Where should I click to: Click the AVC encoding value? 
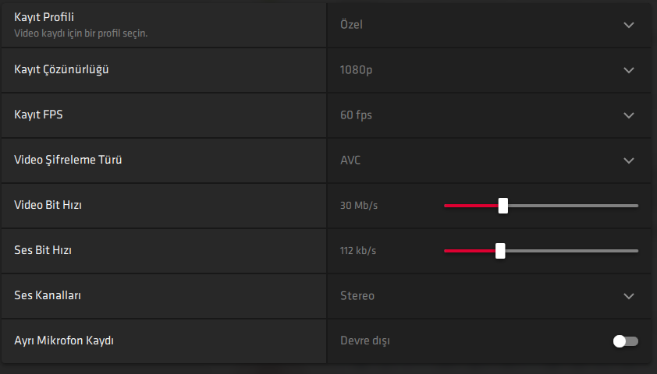point(350,161)
